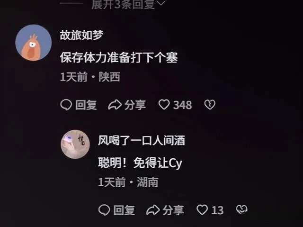
Task: Click the 348 like count
Action: (182, 105)
